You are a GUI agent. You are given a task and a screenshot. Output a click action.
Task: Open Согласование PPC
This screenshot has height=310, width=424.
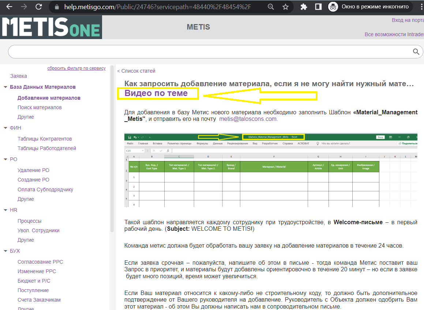tap(40, 262)
